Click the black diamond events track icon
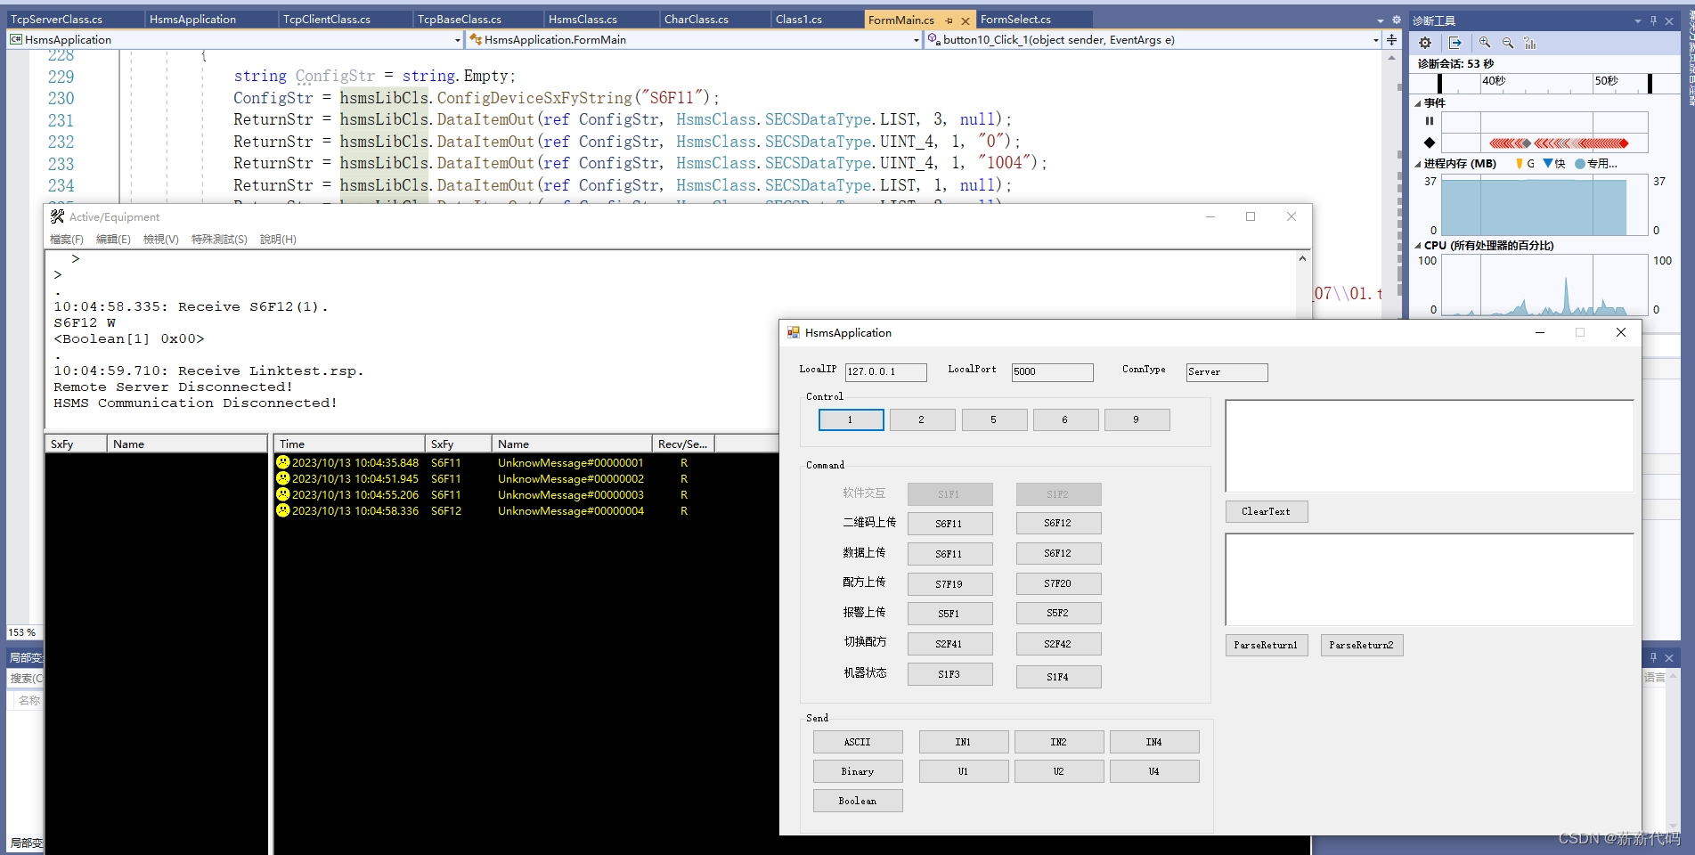 pos(1430,142)
